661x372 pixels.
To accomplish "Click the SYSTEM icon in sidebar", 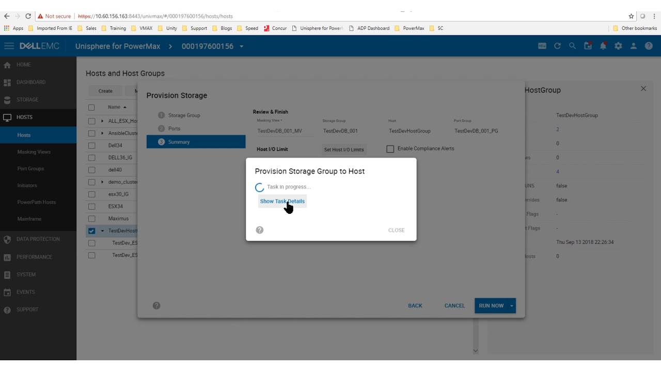I will [7, 274].
